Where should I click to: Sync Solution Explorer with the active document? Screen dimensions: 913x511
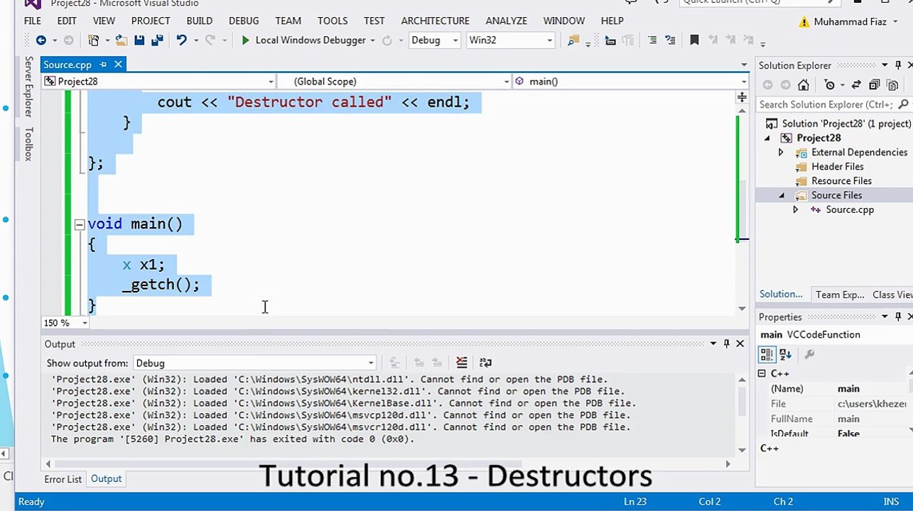click(856, 85)
